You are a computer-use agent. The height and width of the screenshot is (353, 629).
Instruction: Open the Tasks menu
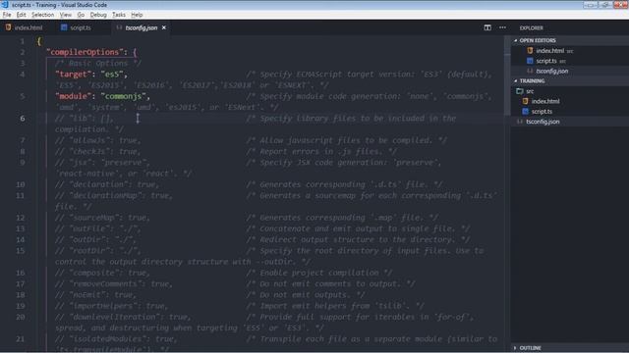[x=119, y=15]
